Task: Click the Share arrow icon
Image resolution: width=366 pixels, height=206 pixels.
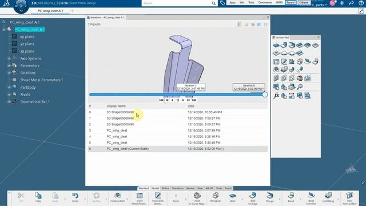Action: (x=352, y=3)
